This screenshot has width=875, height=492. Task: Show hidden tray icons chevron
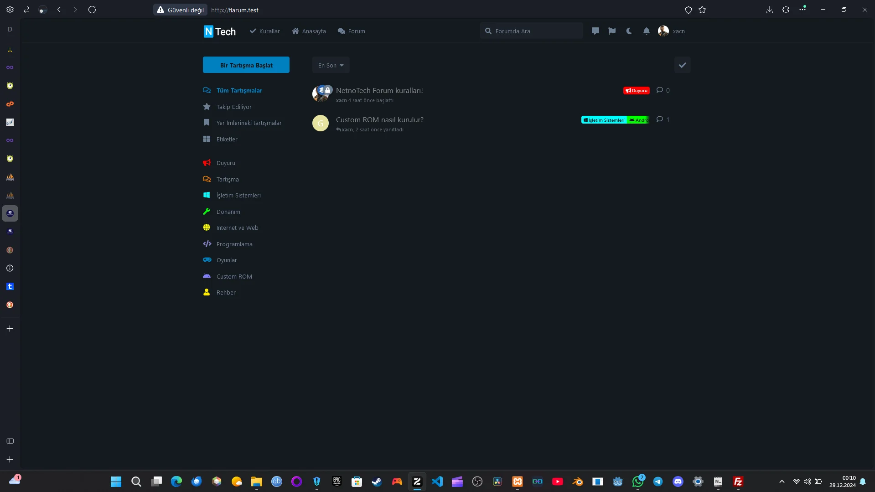pos(782,482)
